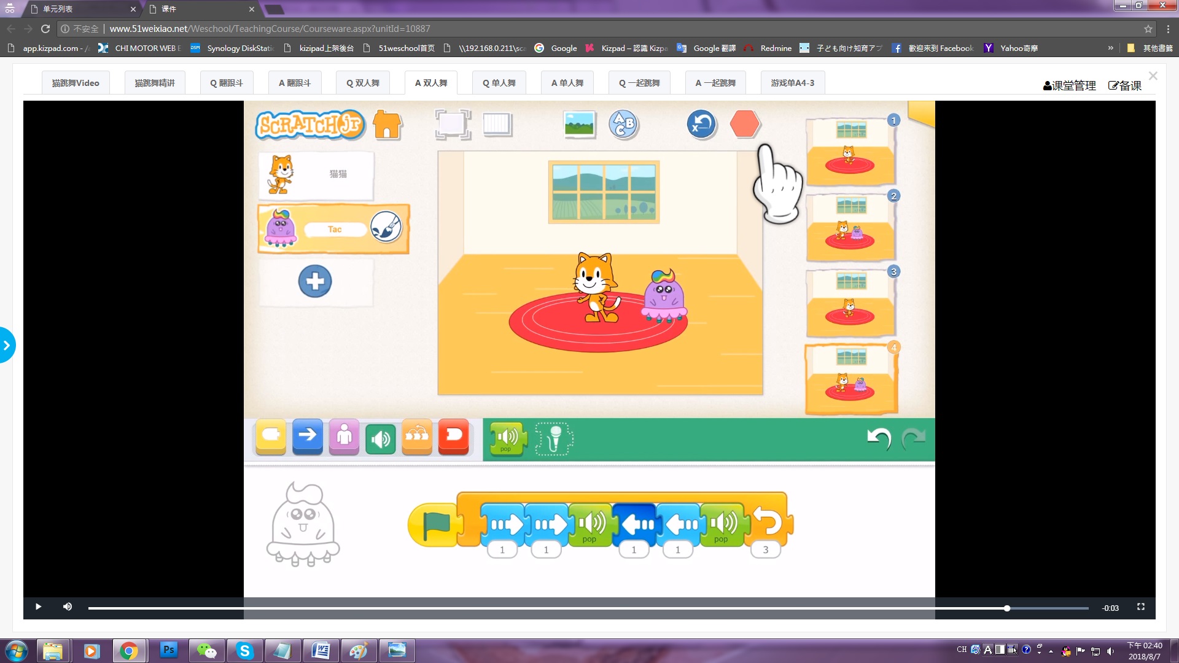Select the red end blocks category

(x=454, y=437)
